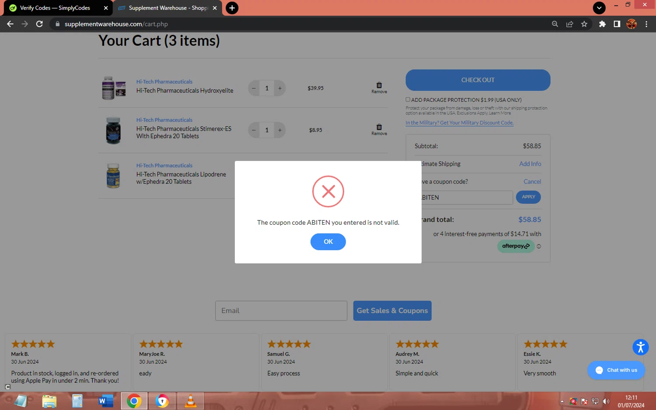Open Lipodrene w/Ephedra product link
Image resolution: width=656 pixels, height=410 pixels.
(181, 178)
